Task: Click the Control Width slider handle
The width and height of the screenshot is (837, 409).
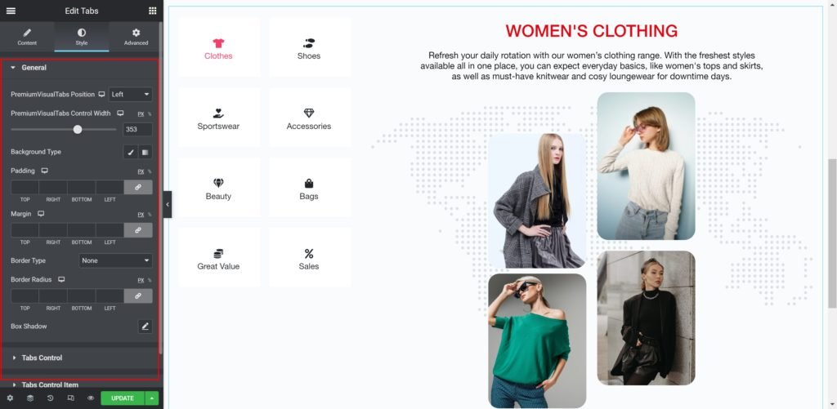Action: click(x=78, y=130)
